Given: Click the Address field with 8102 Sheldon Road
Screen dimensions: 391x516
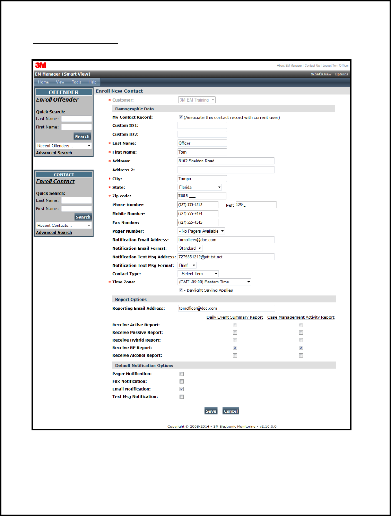Looking at the screenshot, I should click(226, 161).
